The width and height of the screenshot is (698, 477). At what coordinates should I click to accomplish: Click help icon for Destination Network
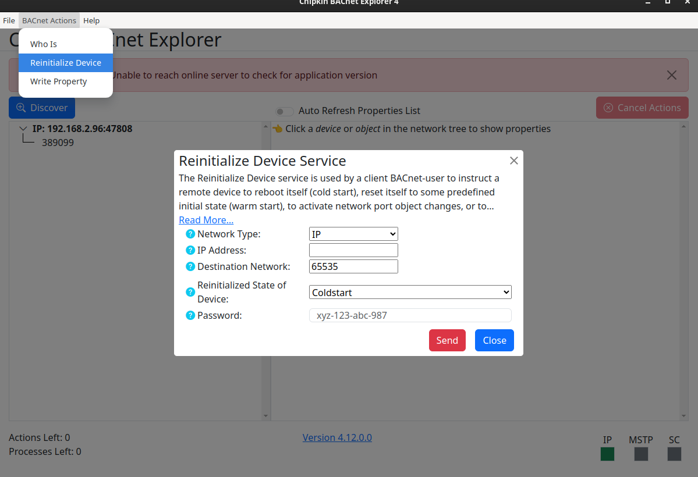pyautogui.click(x=190, y=266)
